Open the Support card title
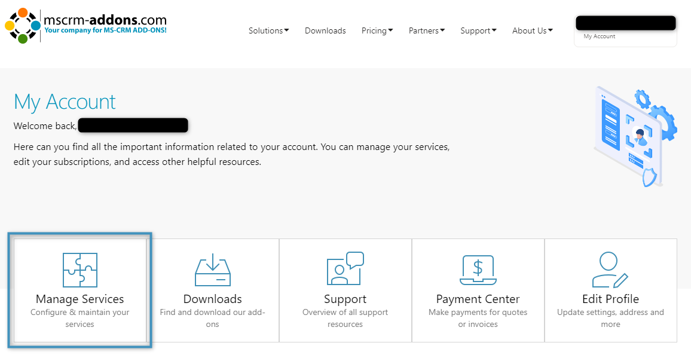 pos(345,299)
